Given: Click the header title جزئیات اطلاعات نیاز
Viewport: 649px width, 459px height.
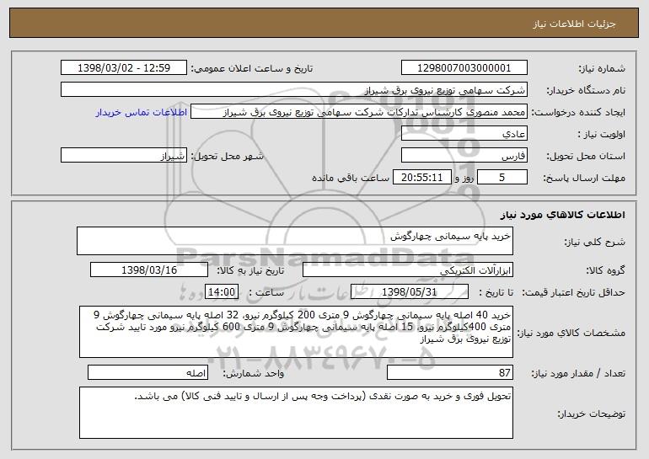Looking at the screenshot, I should point(574,24).
